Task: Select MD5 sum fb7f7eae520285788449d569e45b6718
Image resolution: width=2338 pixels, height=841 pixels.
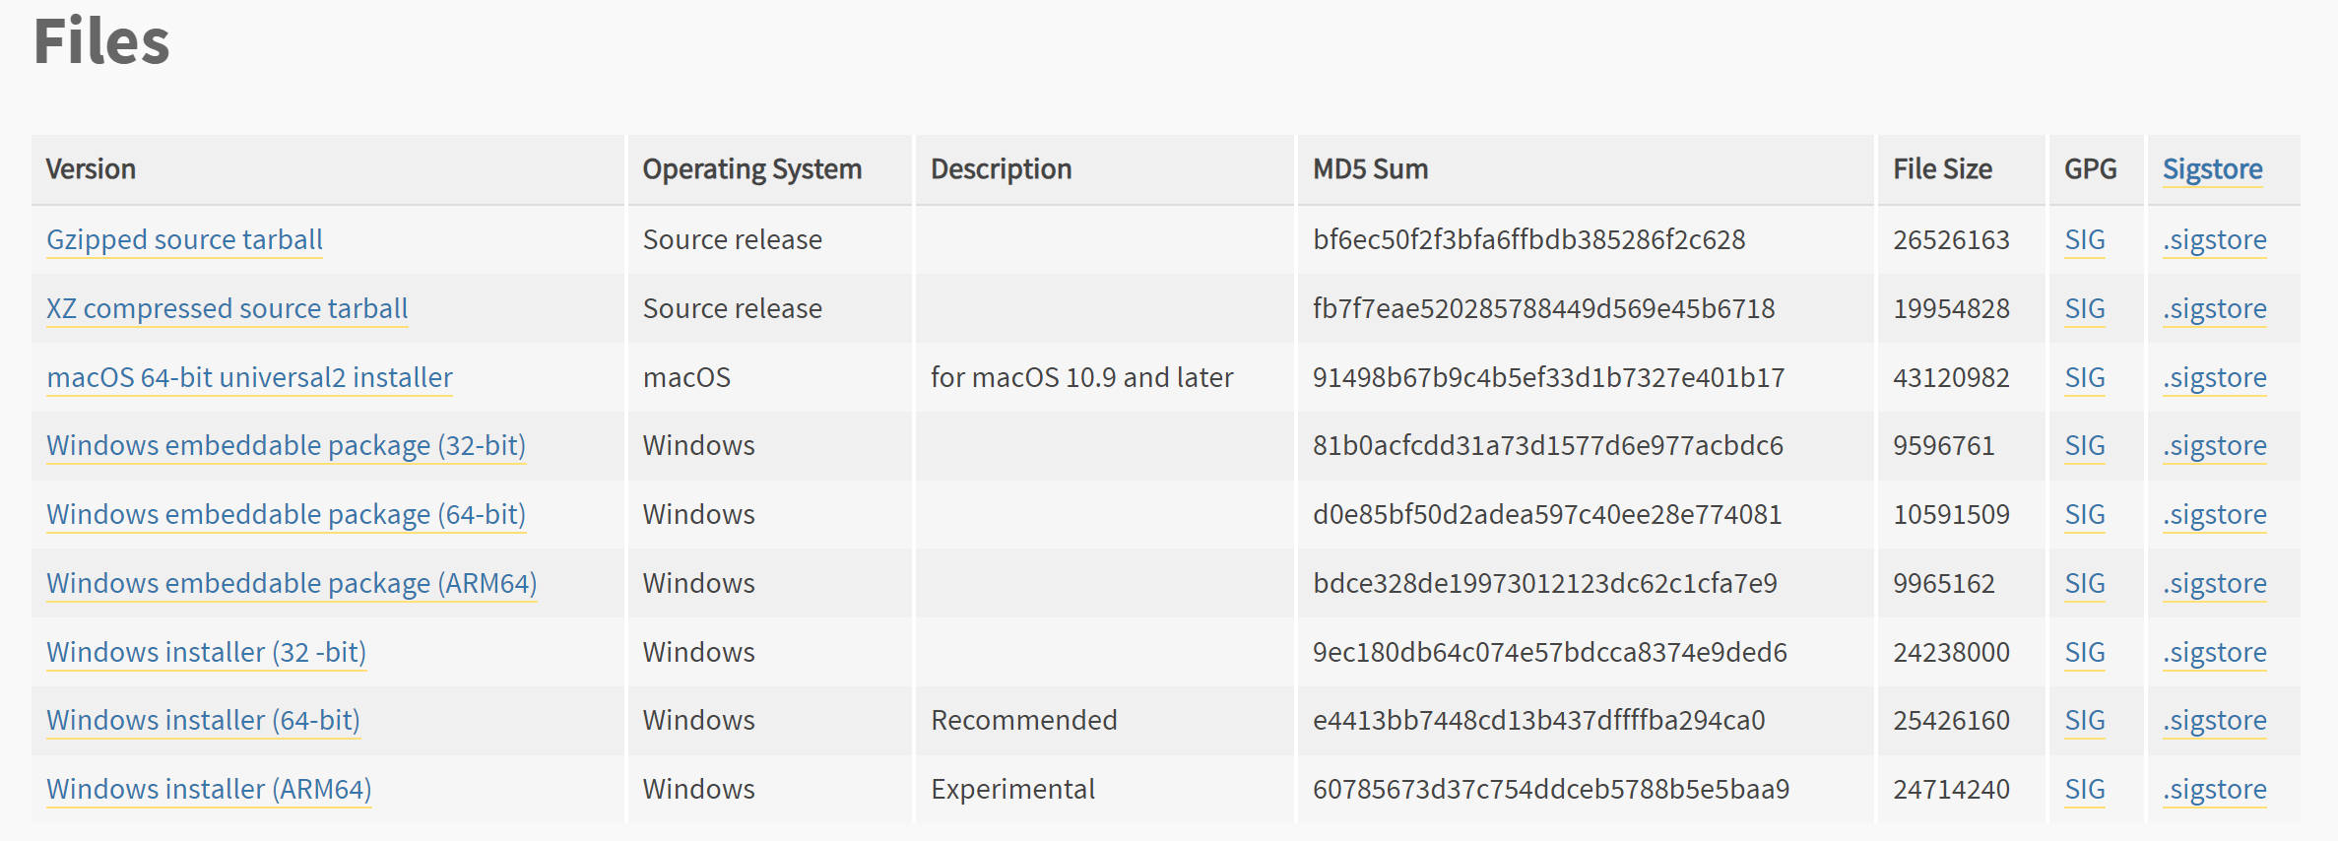Action: 1543,309
